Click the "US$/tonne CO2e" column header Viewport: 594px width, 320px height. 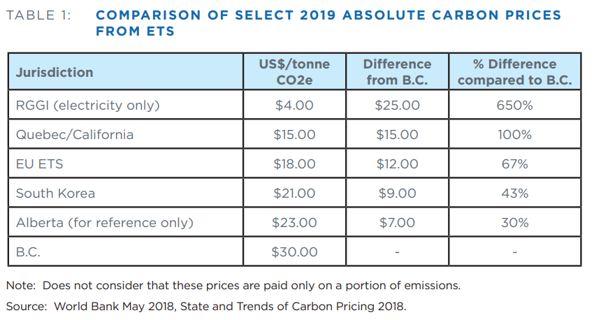tap(294, 72)
